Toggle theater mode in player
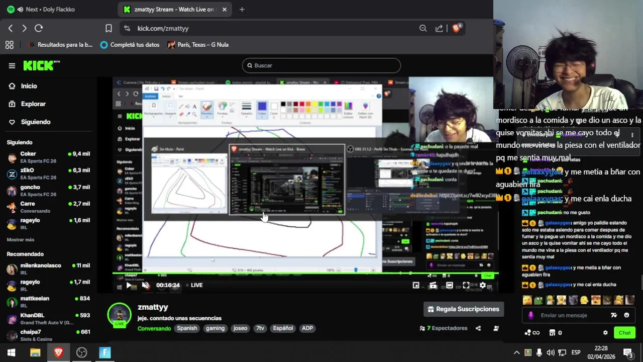643x362 pixels. pyautogui.click(x=450, y=285)
